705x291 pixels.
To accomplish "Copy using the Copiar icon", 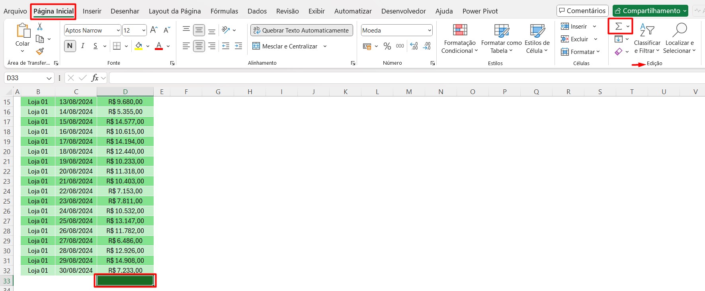I will point(40,39).
